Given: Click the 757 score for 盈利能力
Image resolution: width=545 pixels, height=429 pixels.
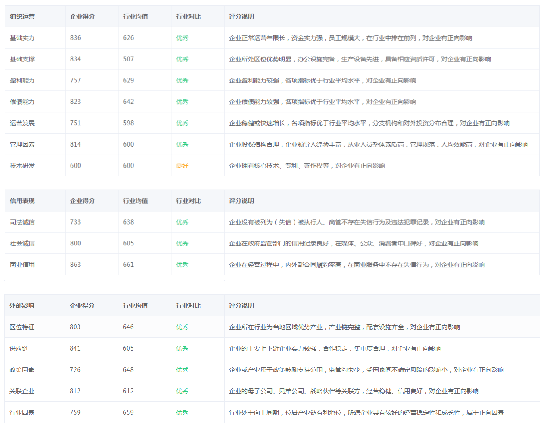Looking at the screenshot, I should pyautogui.click(x=75, y=81).
